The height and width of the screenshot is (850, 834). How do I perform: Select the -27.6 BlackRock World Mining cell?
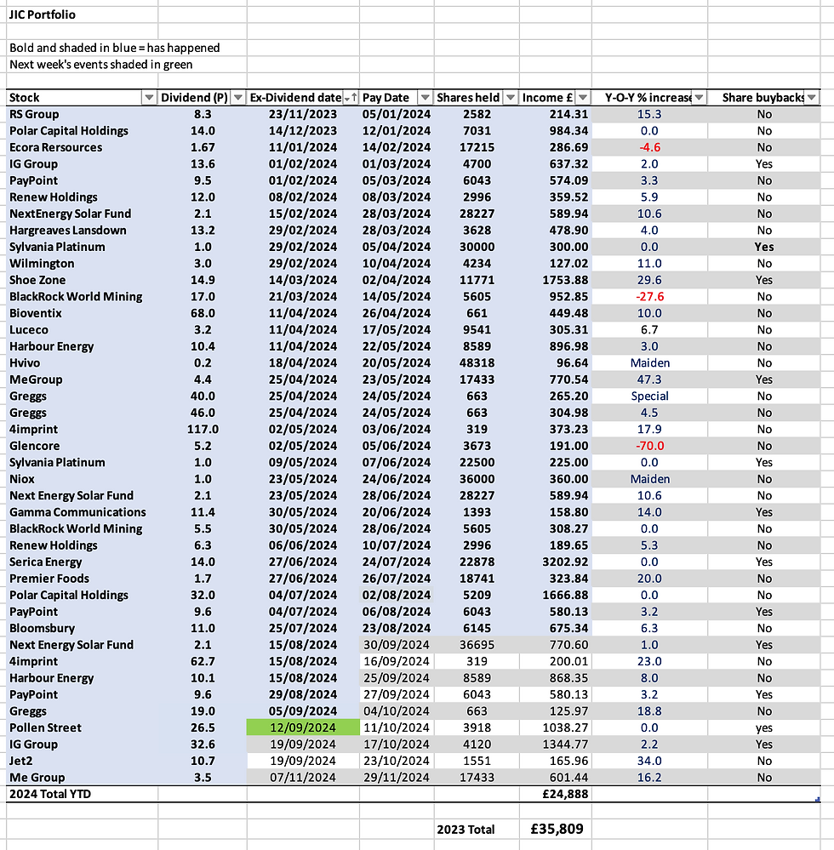tap(649, 297)
